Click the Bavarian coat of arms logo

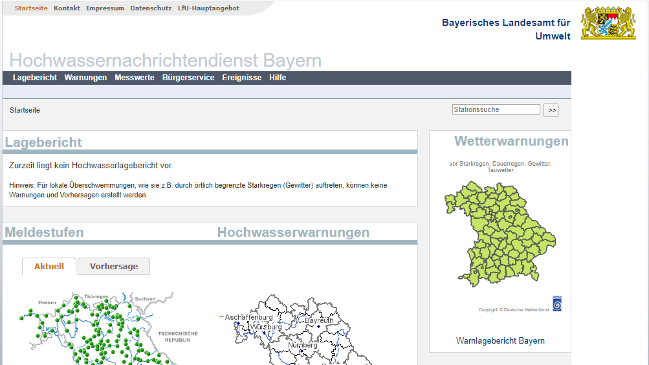608,23
